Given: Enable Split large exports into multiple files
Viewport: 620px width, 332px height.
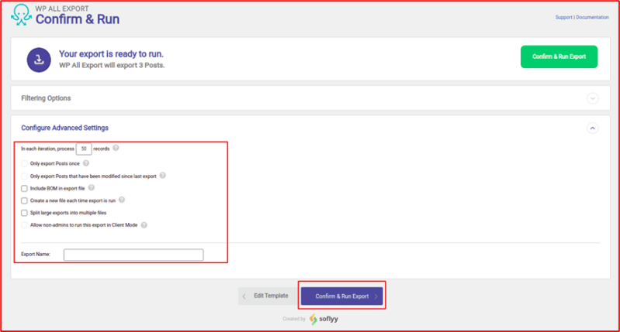Looking at the screenshot, I should (x=25, y=213).
